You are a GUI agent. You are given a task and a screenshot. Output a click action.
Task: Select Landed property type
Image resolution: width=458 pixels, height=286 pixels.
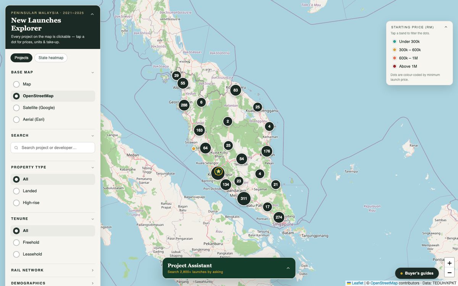53,191
